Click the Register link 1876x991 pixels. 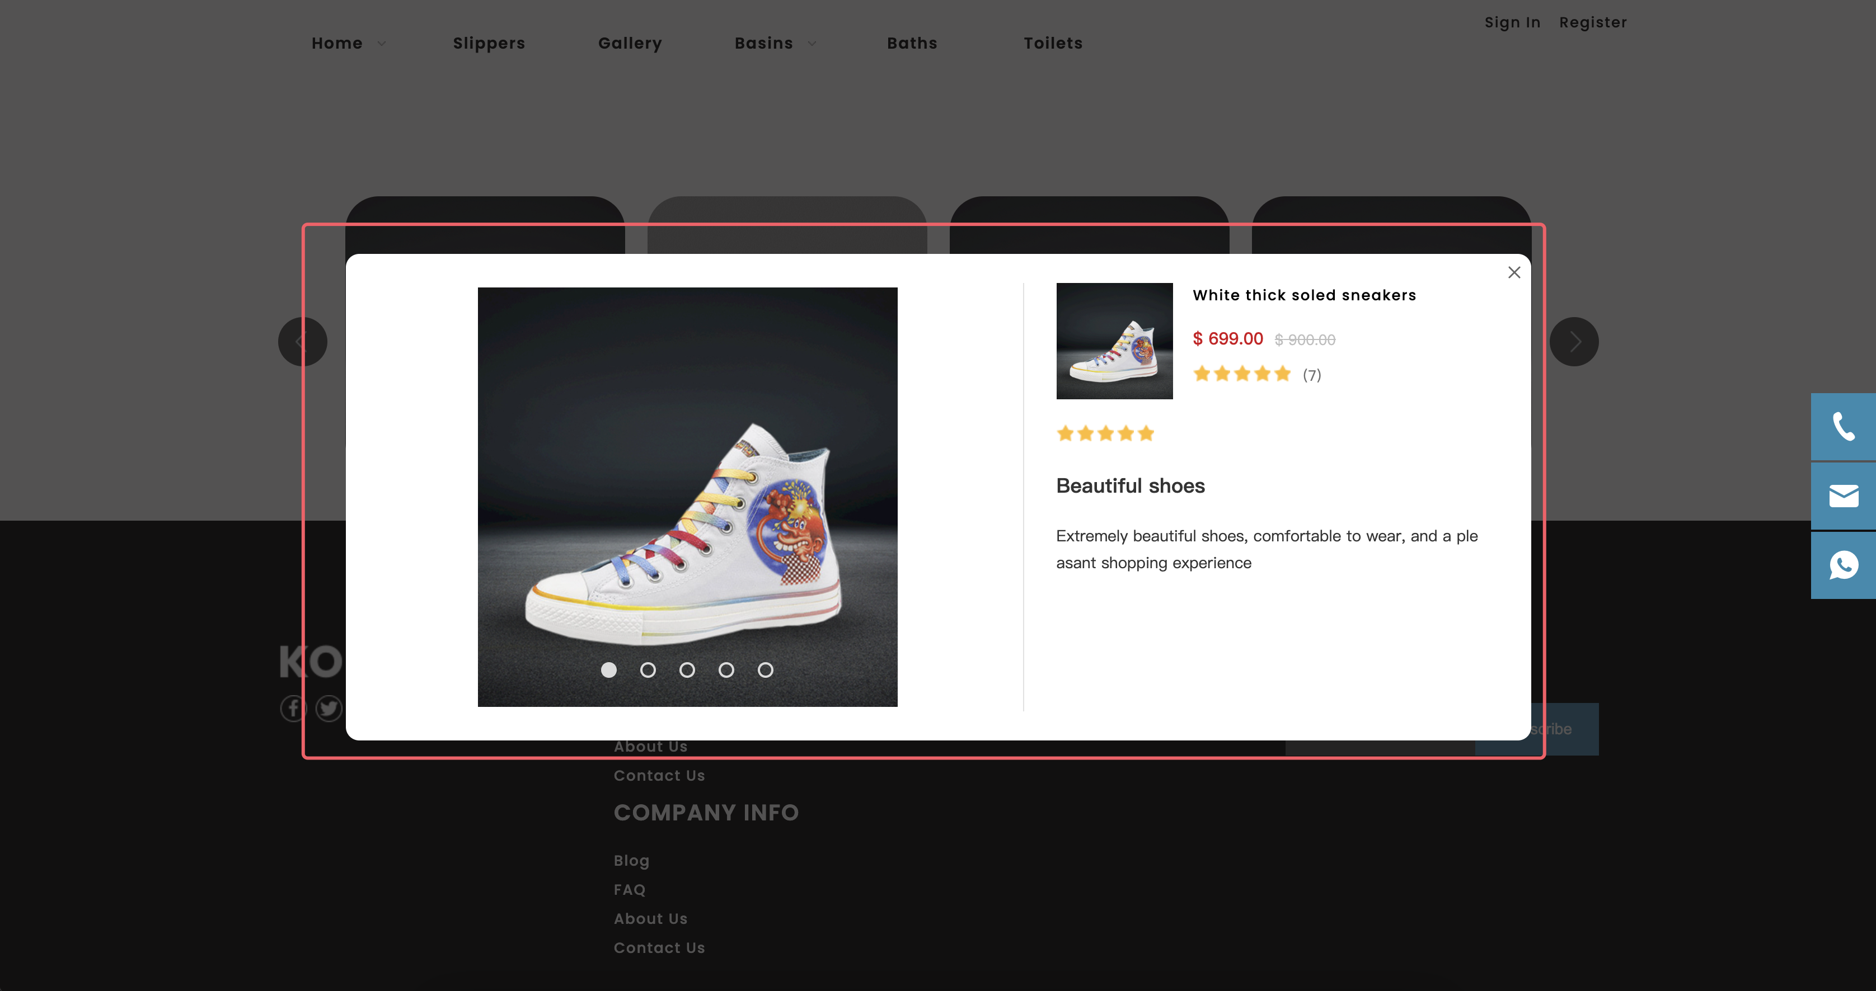point(1593,22)
